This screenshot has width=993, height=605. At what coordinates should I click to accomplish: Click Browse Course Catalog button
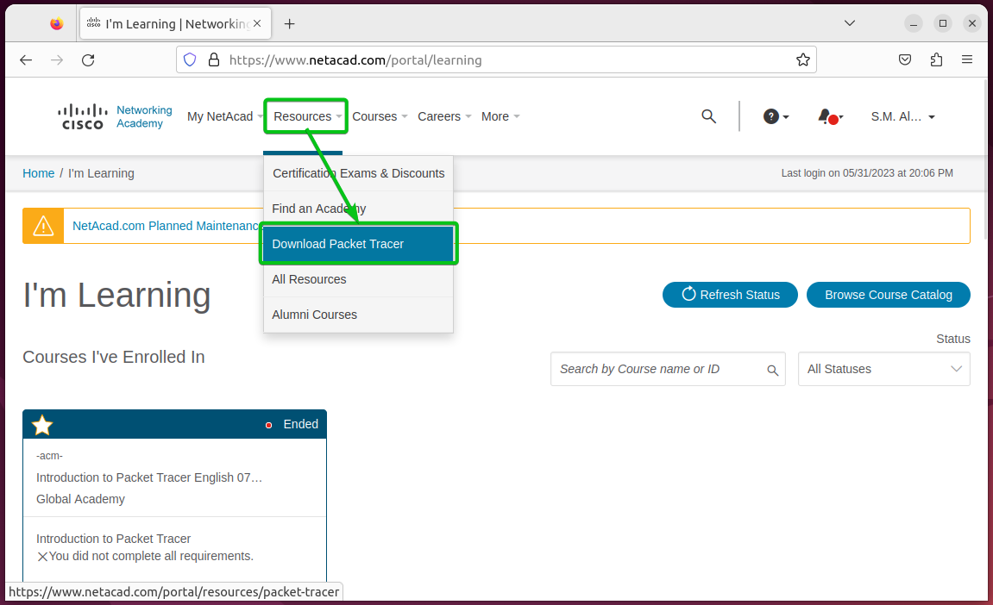889,295
